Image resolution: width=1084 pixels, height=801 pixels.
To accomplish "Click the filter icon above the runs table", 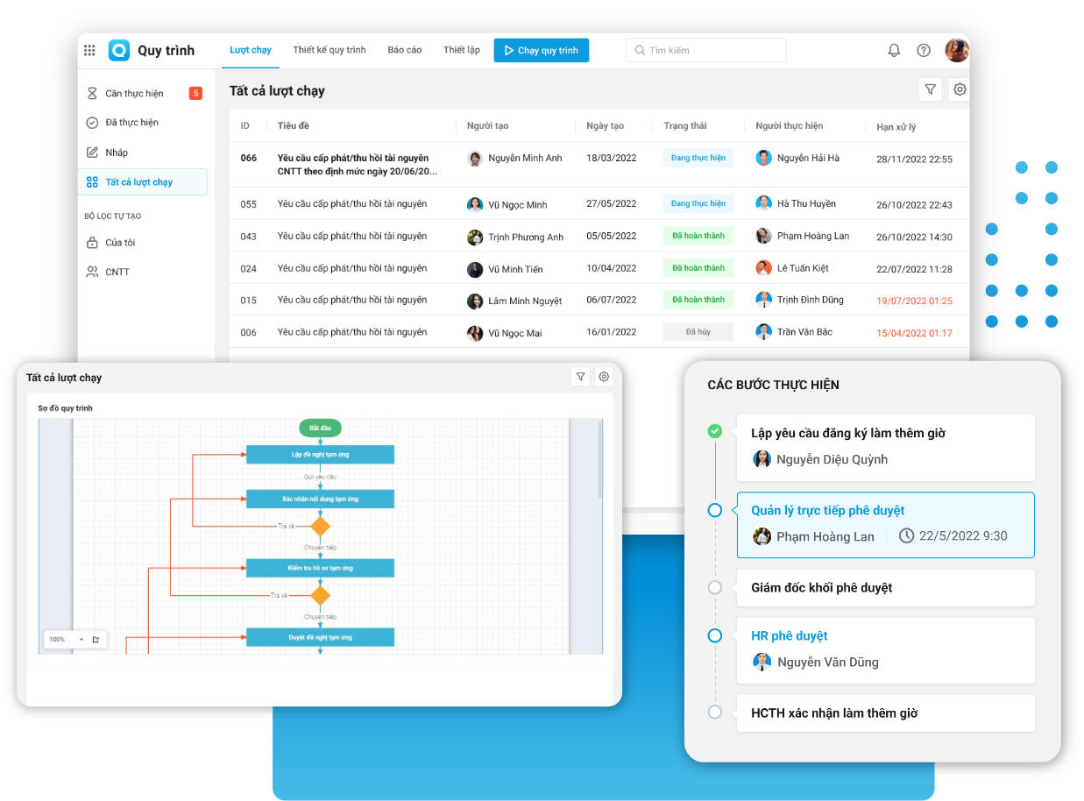I will [x=930, y=89].
